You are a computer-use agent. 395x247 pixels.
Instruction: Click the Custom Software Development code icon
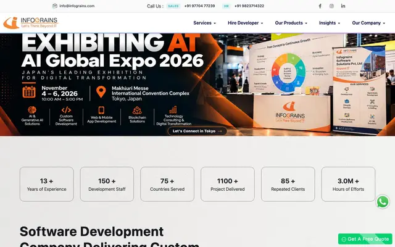(66, 110)
